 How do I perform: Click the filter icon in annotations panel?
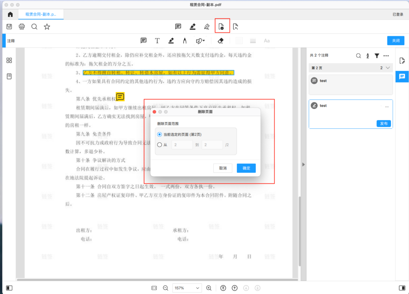(x=377, y=56)
